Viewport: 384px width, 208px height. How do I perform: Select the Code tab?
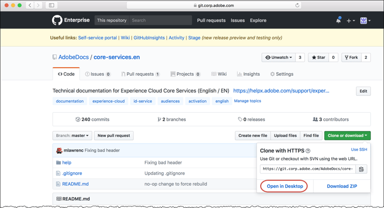[x=66, y=74]
